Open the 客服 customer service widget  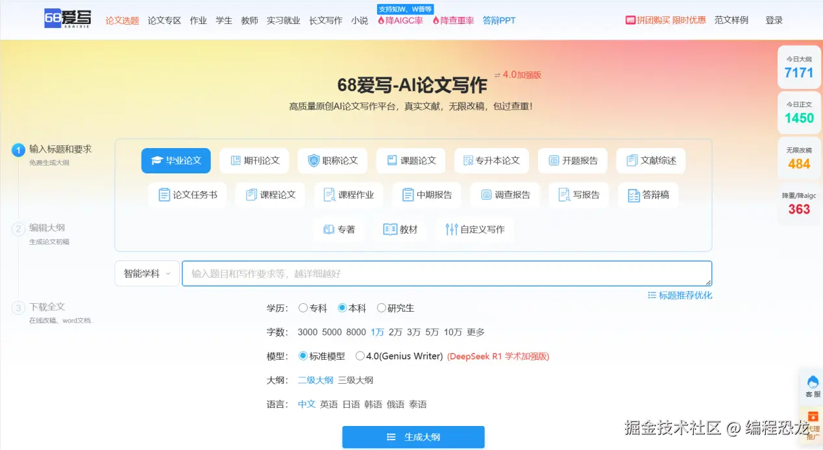tap(813, 386)
